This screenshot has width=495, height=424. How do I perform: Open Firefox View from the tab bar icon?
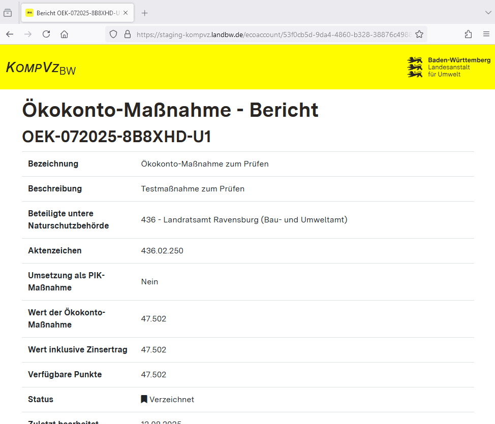[8, 13]
